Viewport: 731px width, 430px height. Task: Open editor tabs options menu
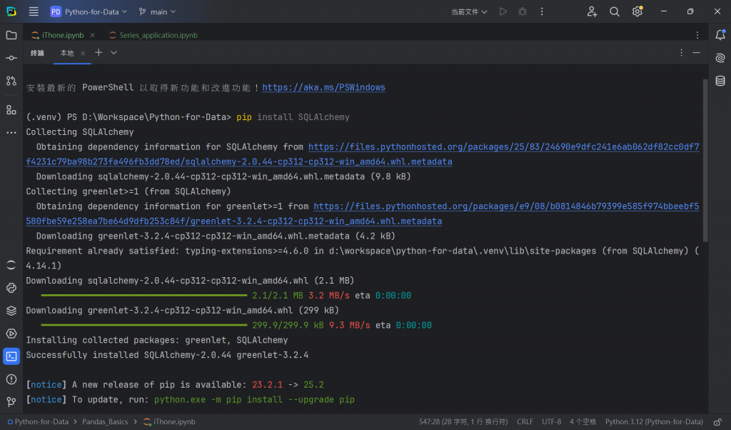[697, 35]
